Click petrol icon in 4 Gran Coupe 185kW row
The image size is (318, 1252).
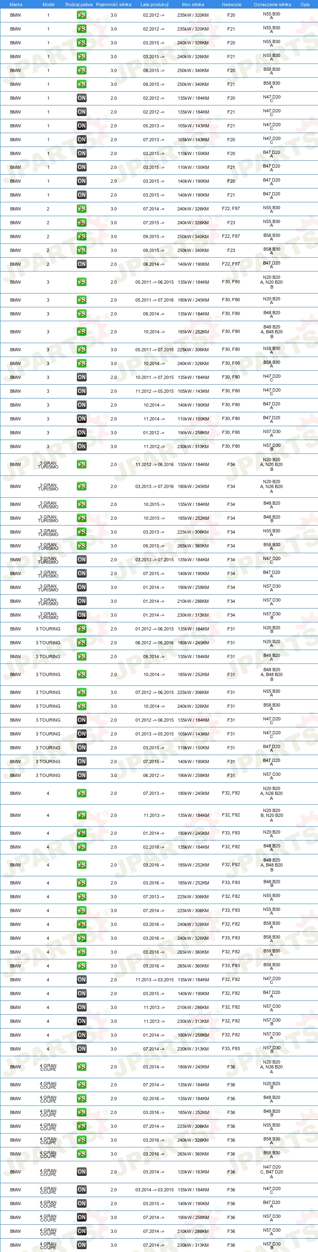82,1112
